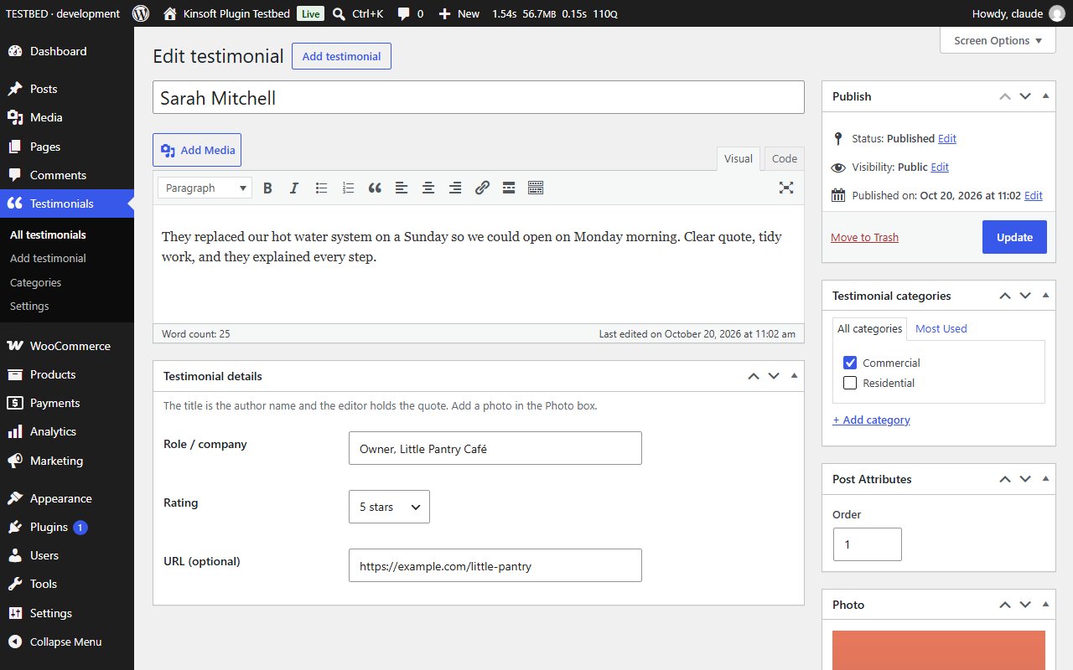Toggle bold formatting in the editor toolbar

(267, 188)
